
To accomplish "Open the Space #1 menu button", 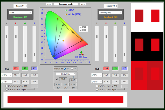I will pyautogui.click(x=20, y=6).
